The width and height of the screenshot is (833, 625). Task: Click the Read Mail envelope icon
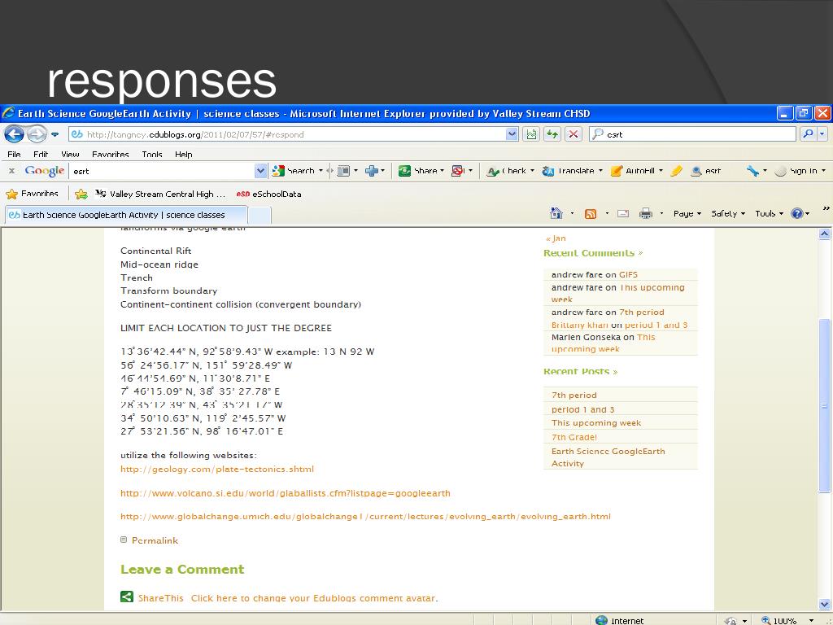(623, 214)
